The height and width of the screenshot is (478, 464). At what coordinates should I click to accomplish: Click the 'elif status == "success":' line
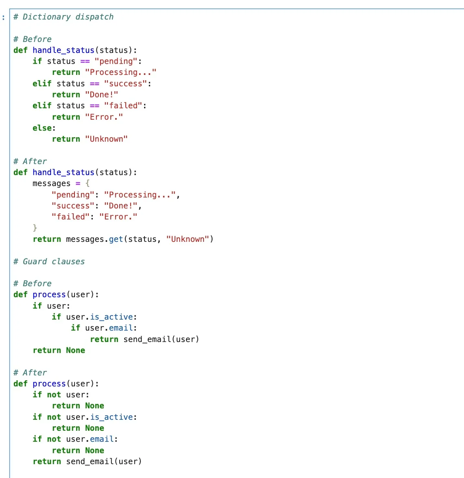pos(92,83)
